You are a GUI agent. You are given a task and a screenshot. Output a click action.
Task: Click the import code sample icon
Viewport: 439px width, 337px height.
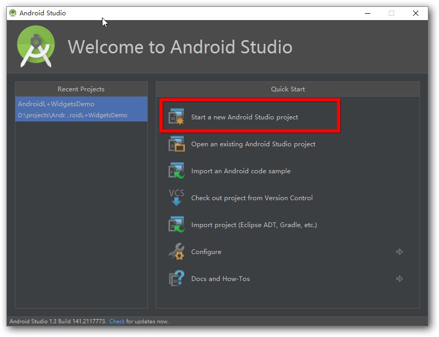(176, 171)
